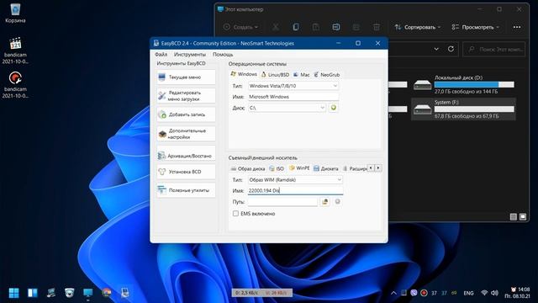Switch Explorer to details view icon
Image resolution: width=538 pixels, height=303 pixels.
click(x=514, y=217)
